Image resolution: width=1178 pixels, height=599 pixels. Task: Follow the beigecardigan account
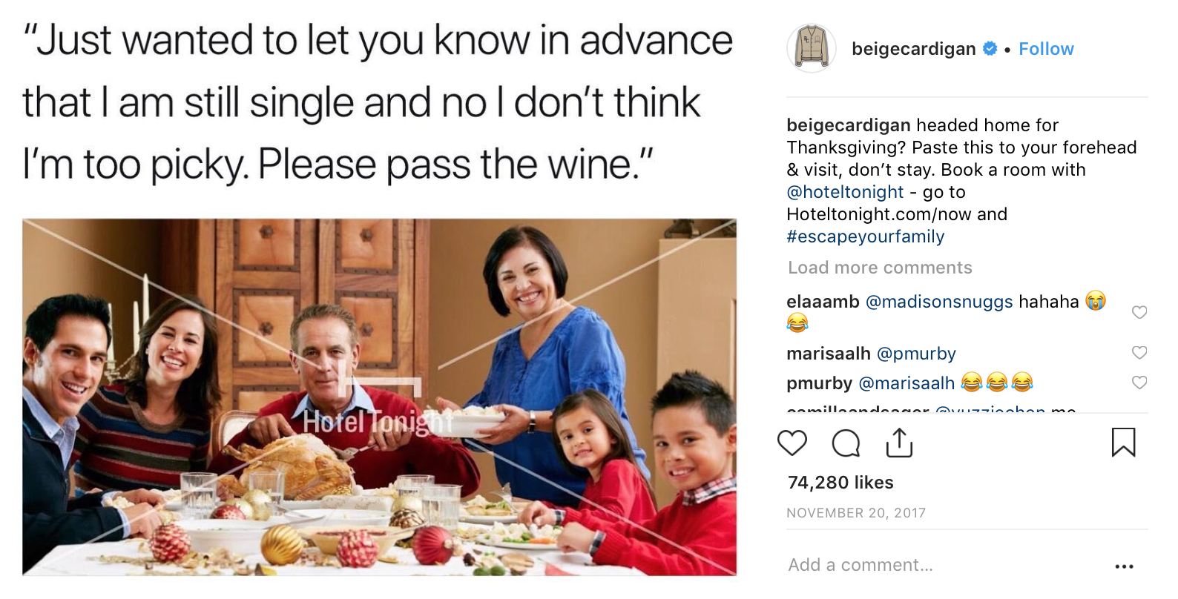1046,49
